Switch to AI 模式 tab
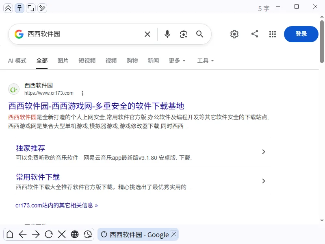This screenshot has width=325, height=244. tap(17, 61)
